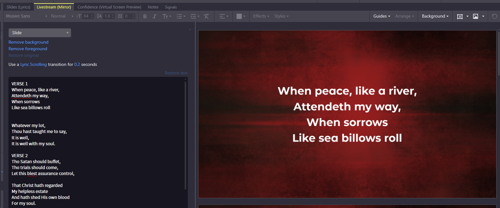The image size is (500, 208).
Task: Click 'That Christ hath regarded' line
Action: (37, 185)
